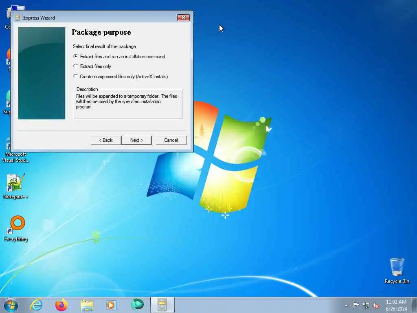
Task: Open the Everything search desktop shortcut
Action: 16,228
